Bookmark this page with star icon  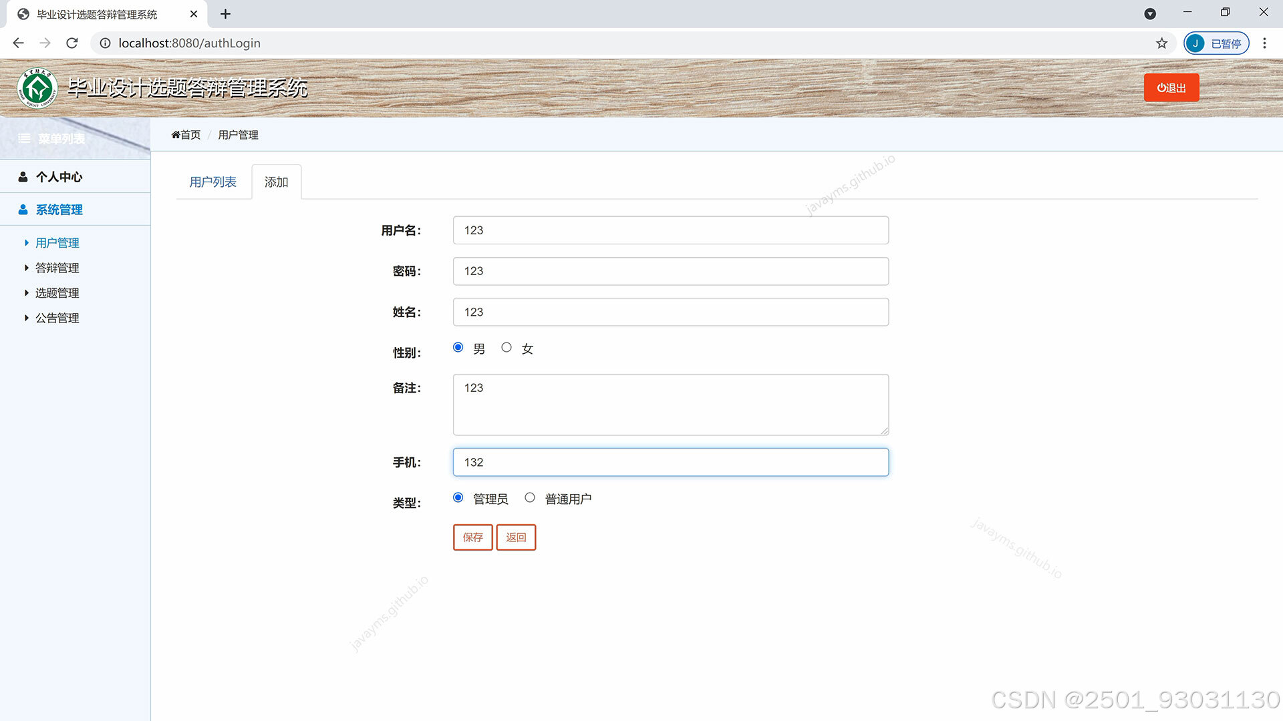[x=1162, y=43]
